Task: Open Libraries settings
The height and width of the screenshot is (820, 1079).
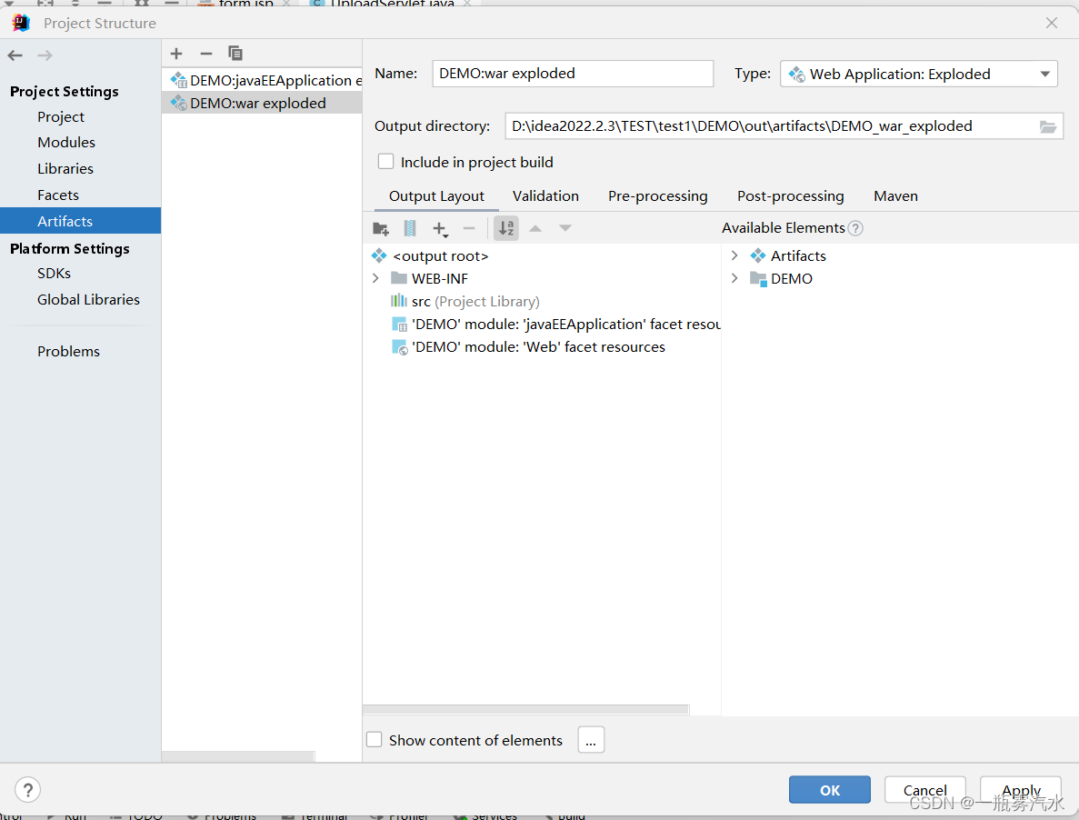Action: (65, 168)
